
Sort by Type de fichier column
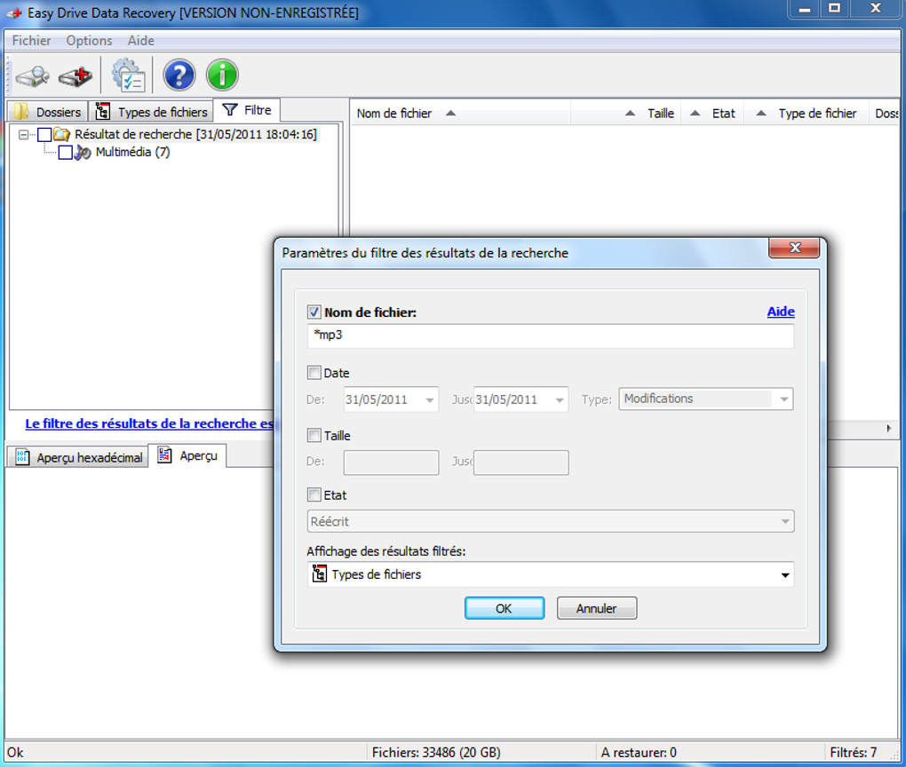tap(807, 114)
